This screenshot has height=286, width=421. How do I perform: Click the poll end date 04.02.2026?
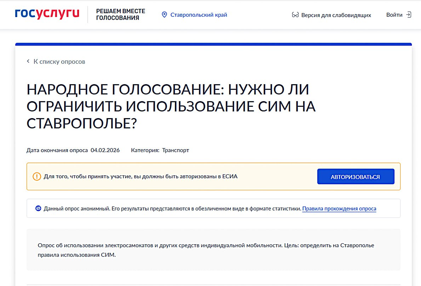(105, 150)
